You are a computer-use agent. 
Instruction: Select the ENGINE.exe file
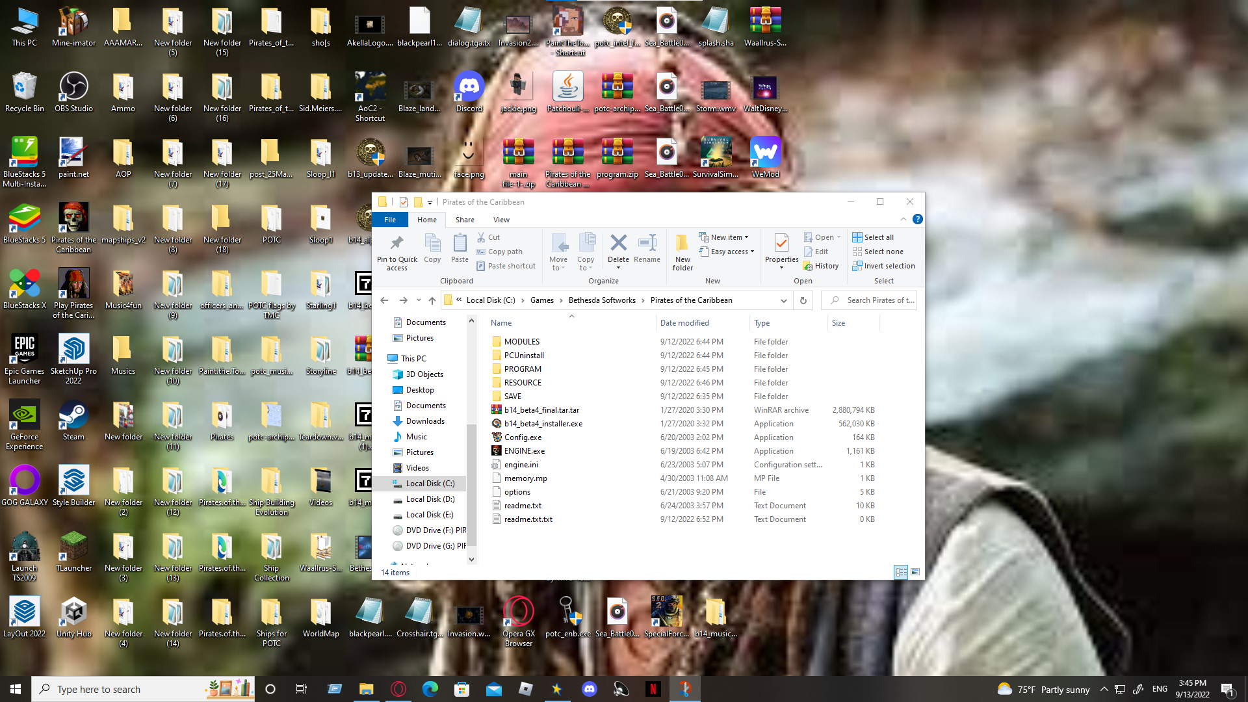click(x=682, y=450)
